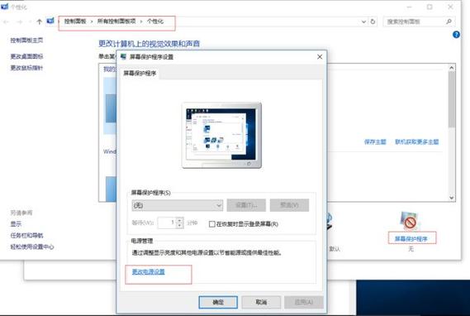Select the 屏幕保护程序 tab in dialog
470x316 pixels.
coord(140,74)
